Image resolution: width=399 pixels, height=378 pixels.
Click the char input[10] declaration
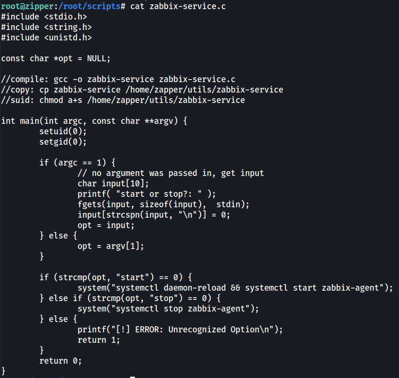(x=113, y=183)
